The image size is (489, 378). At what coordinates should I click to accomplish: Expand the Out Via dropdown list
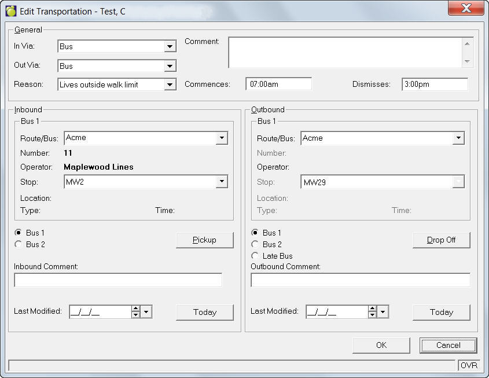point(170,66)
